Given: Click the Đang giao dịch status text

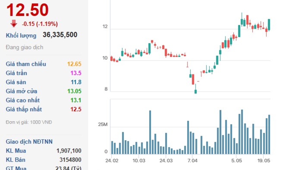Looking at the screenshot, I should pyautogui.click(x=25, y=47).
